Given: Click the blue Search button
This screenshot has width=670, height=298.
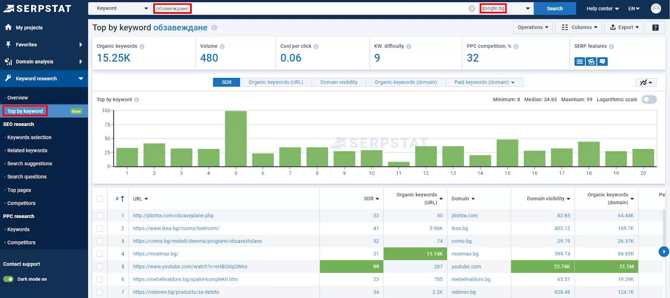Looking at the screenshot, I should [555, 8].
